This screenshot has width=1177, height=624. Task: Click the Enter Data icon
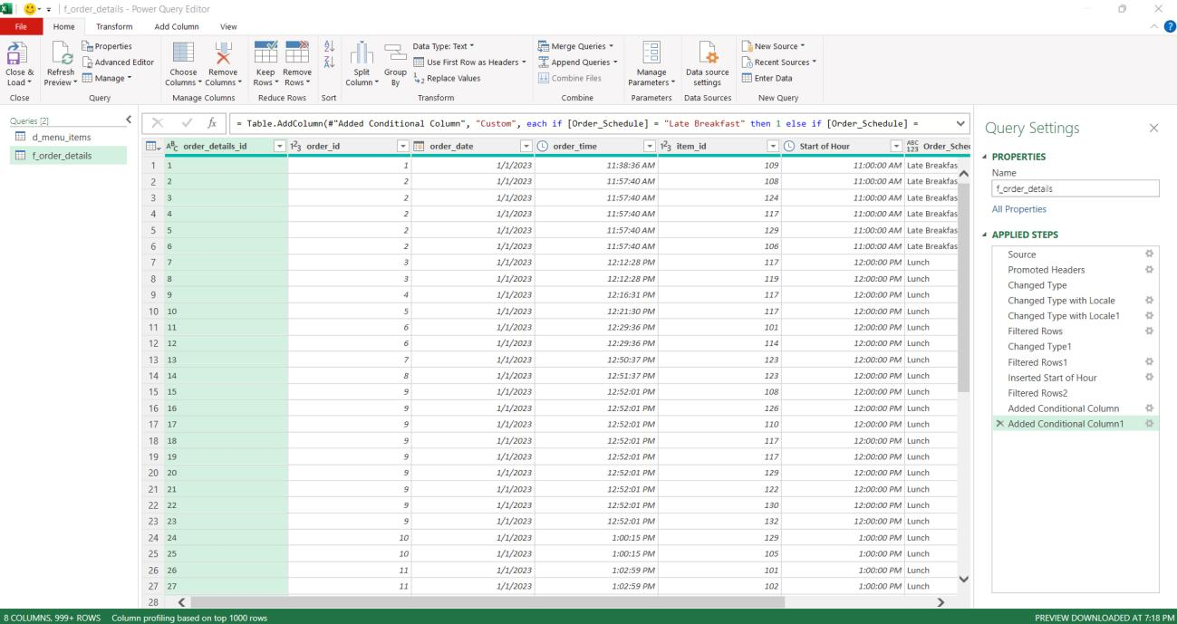pyautogui.click(x=748, y=78)
